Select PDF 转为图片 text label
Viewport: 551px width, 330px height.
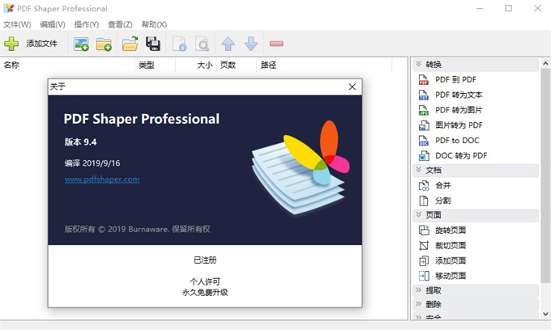click(459, 110)
